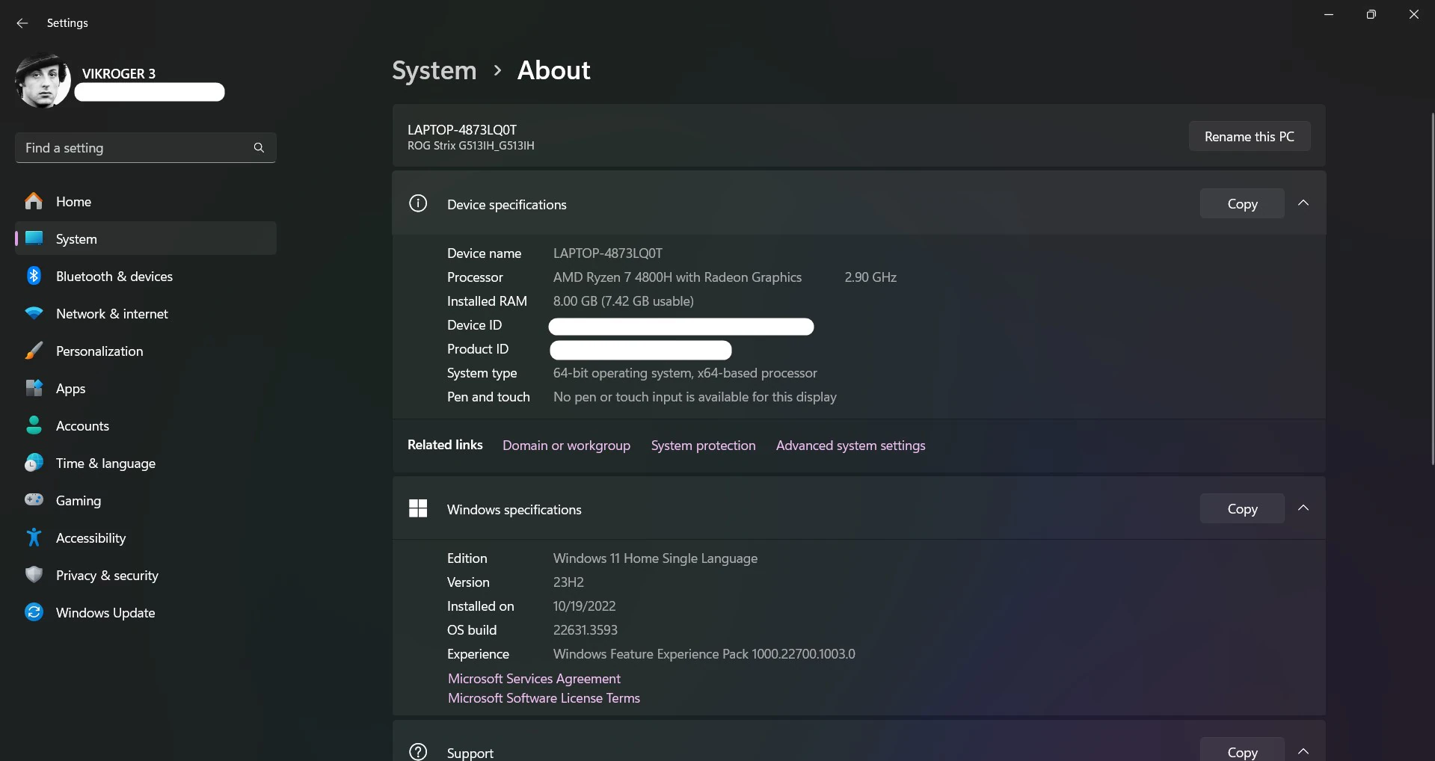Image resolution: width=1435 pixels, height=761 pixels.
Task: Open Network & internet settings
Action: pyautogui.click(x=146, y=313)
